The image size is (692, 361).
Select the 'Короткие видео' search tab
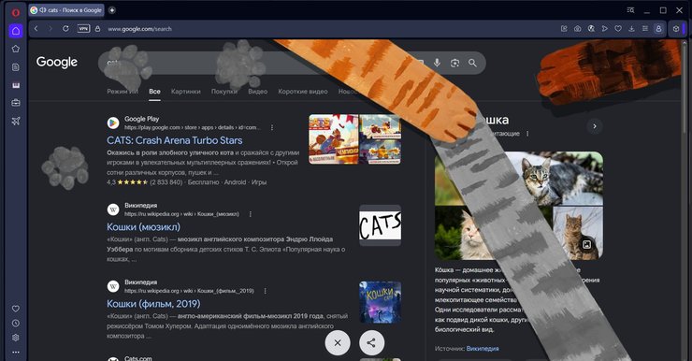point(303,92)
